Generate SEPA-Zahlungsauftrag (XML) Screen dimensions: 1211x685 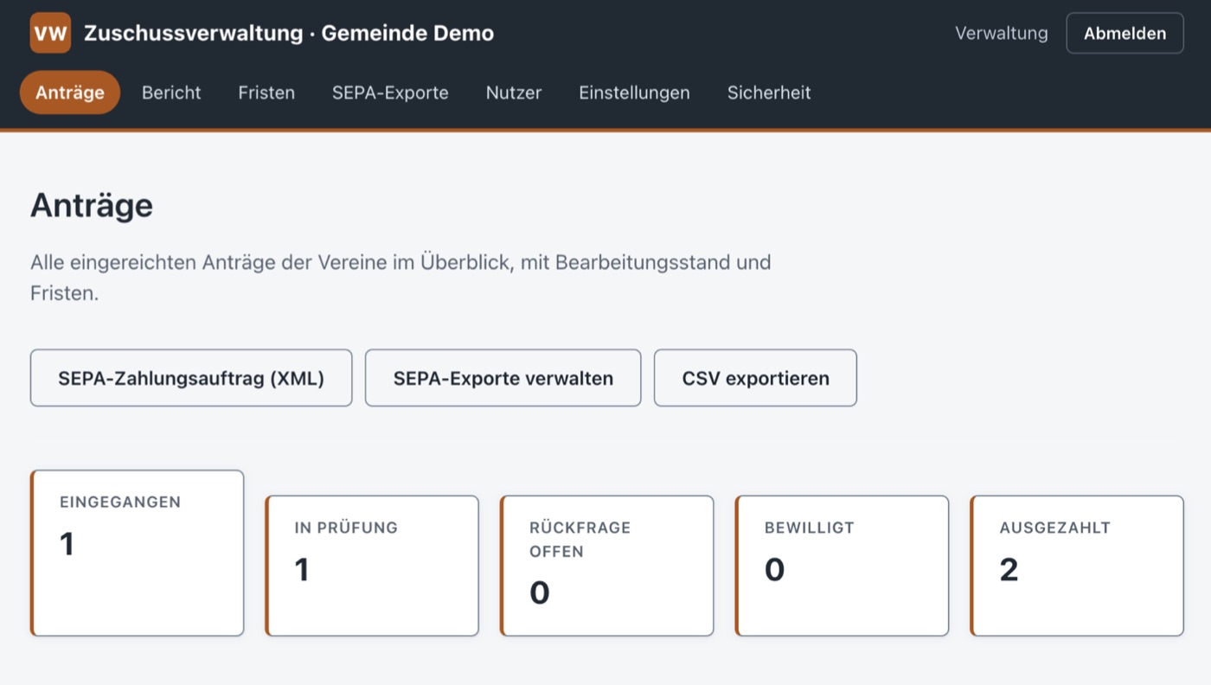pyautogui.click(x=191, y=378)
